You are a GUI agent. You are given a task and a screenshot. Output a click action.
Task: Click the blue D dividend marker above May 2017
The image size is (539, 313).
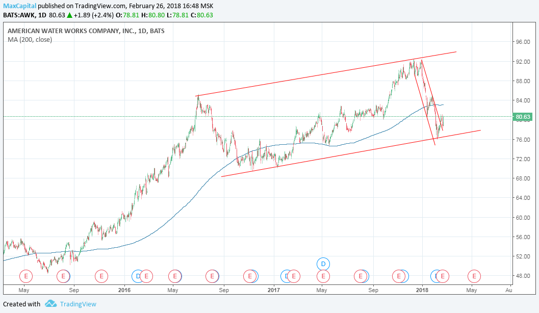click(x=323, y=264)
